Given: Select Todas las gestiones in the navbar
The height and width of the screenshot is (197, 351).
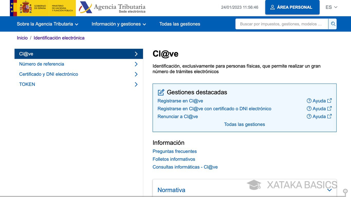Looking at the screenshot, I should tap(180, 24).
